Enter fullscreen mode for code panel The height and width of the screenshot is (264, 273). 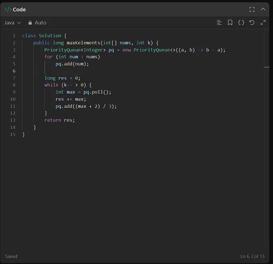252,9
